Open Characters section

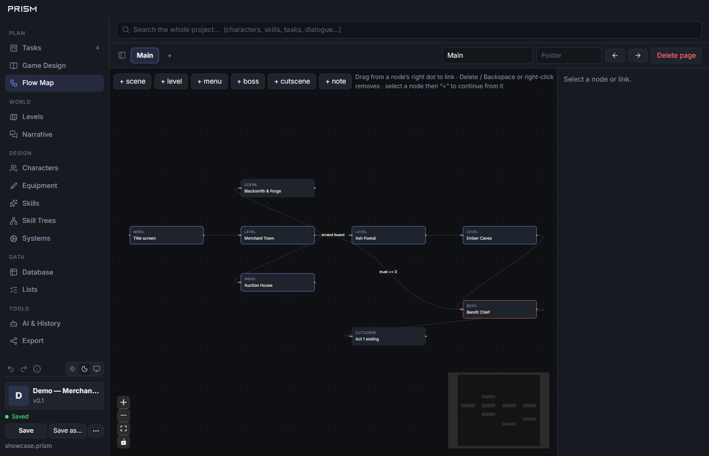[54, 168]
